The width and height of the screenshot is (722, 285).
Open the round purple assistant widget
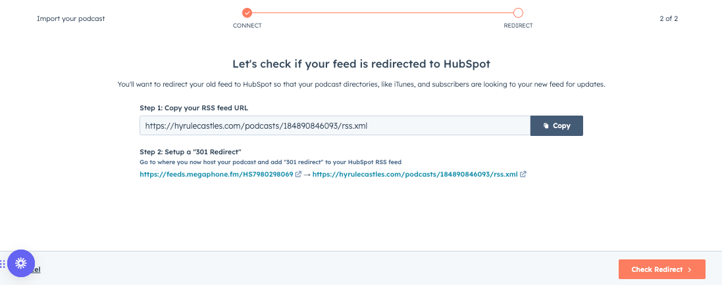pyautogui.click(x=20, y=263)
